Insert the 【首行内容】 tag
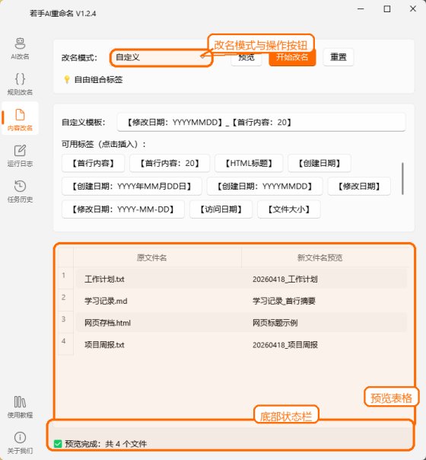Screen dimensions: 426x460 click(93, 163)
